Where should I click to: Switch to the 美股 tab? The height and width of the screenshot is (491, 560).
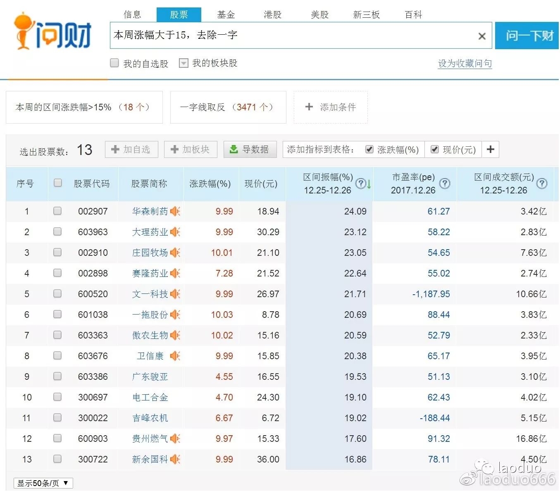[x=319, y=14]
